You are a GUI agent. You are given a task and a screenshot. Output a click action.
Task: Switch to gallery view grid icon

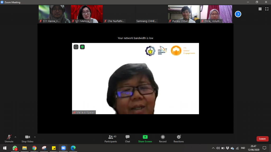click(x=260, y=9)
